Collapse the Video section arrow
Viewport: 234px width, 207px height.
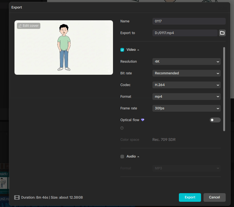coord(138,50)
